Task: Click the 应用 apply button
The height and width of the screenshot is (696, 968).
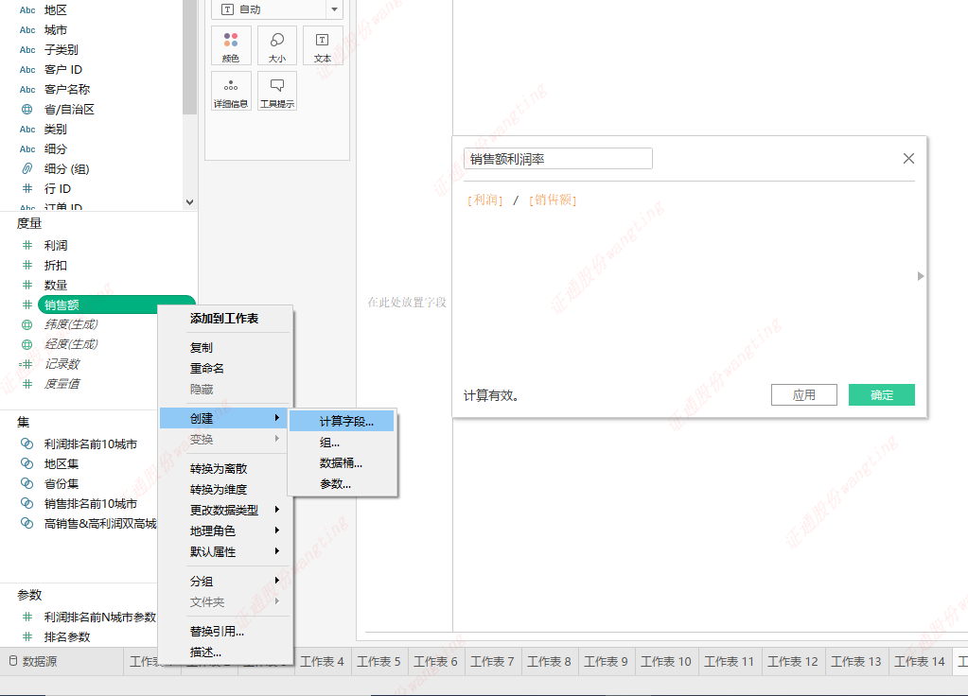Action: (803, 395)
